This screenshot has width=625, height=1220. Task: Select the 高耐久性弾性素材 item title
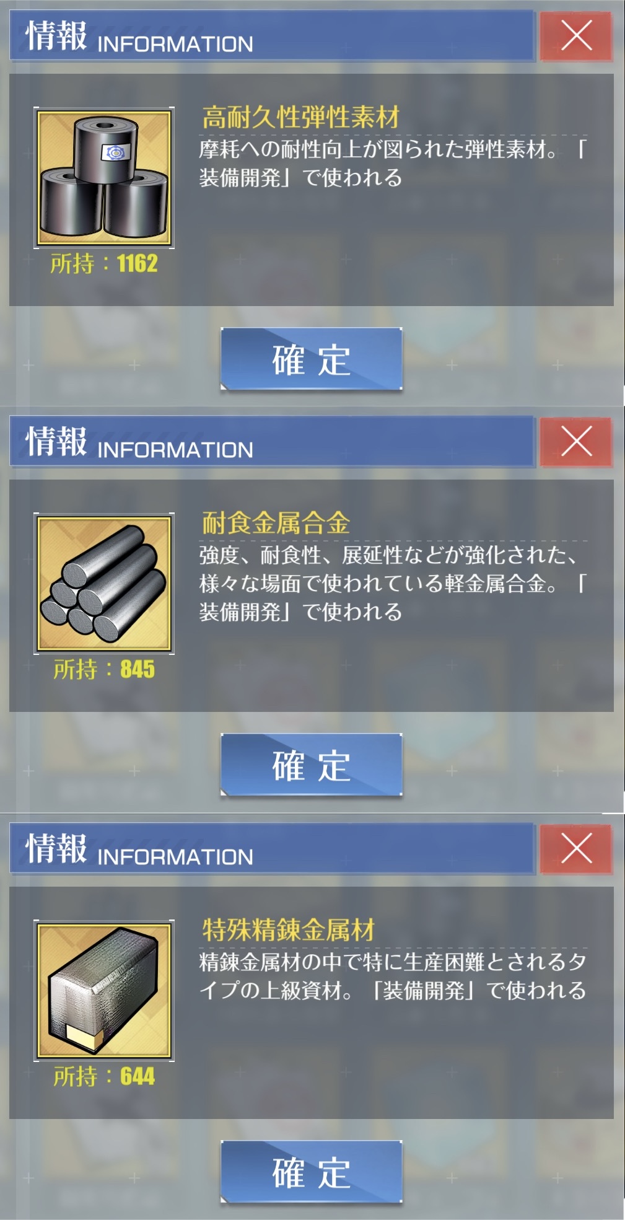click(300, 117)
